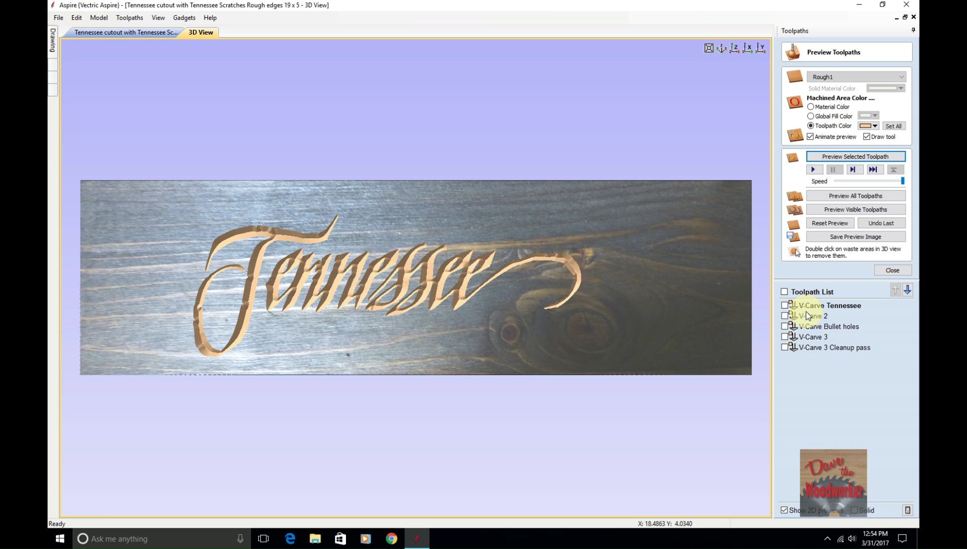The height and width of the screenshot is (549, 967).
Task: Move toolpath up with the up arrow
Action: pyautogui.click(x=895, y=291)
